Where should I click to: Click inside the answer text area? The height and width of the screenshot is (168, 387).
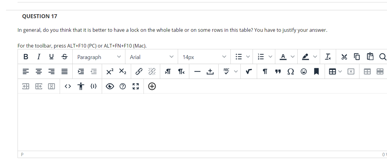202,122
